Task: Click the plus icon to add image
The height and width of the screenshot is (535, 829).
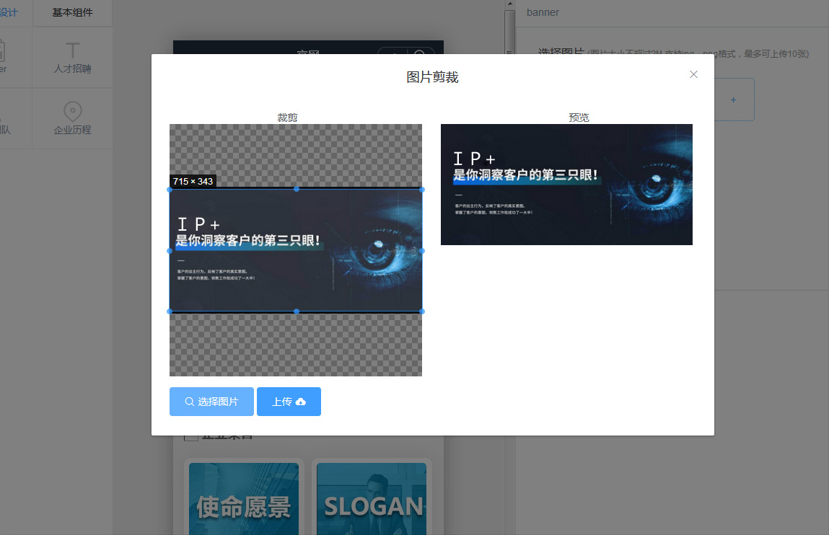Action: (733, 100)
